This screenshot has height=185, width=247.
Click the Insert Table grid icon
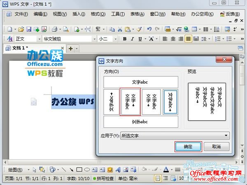coord(194,29)
